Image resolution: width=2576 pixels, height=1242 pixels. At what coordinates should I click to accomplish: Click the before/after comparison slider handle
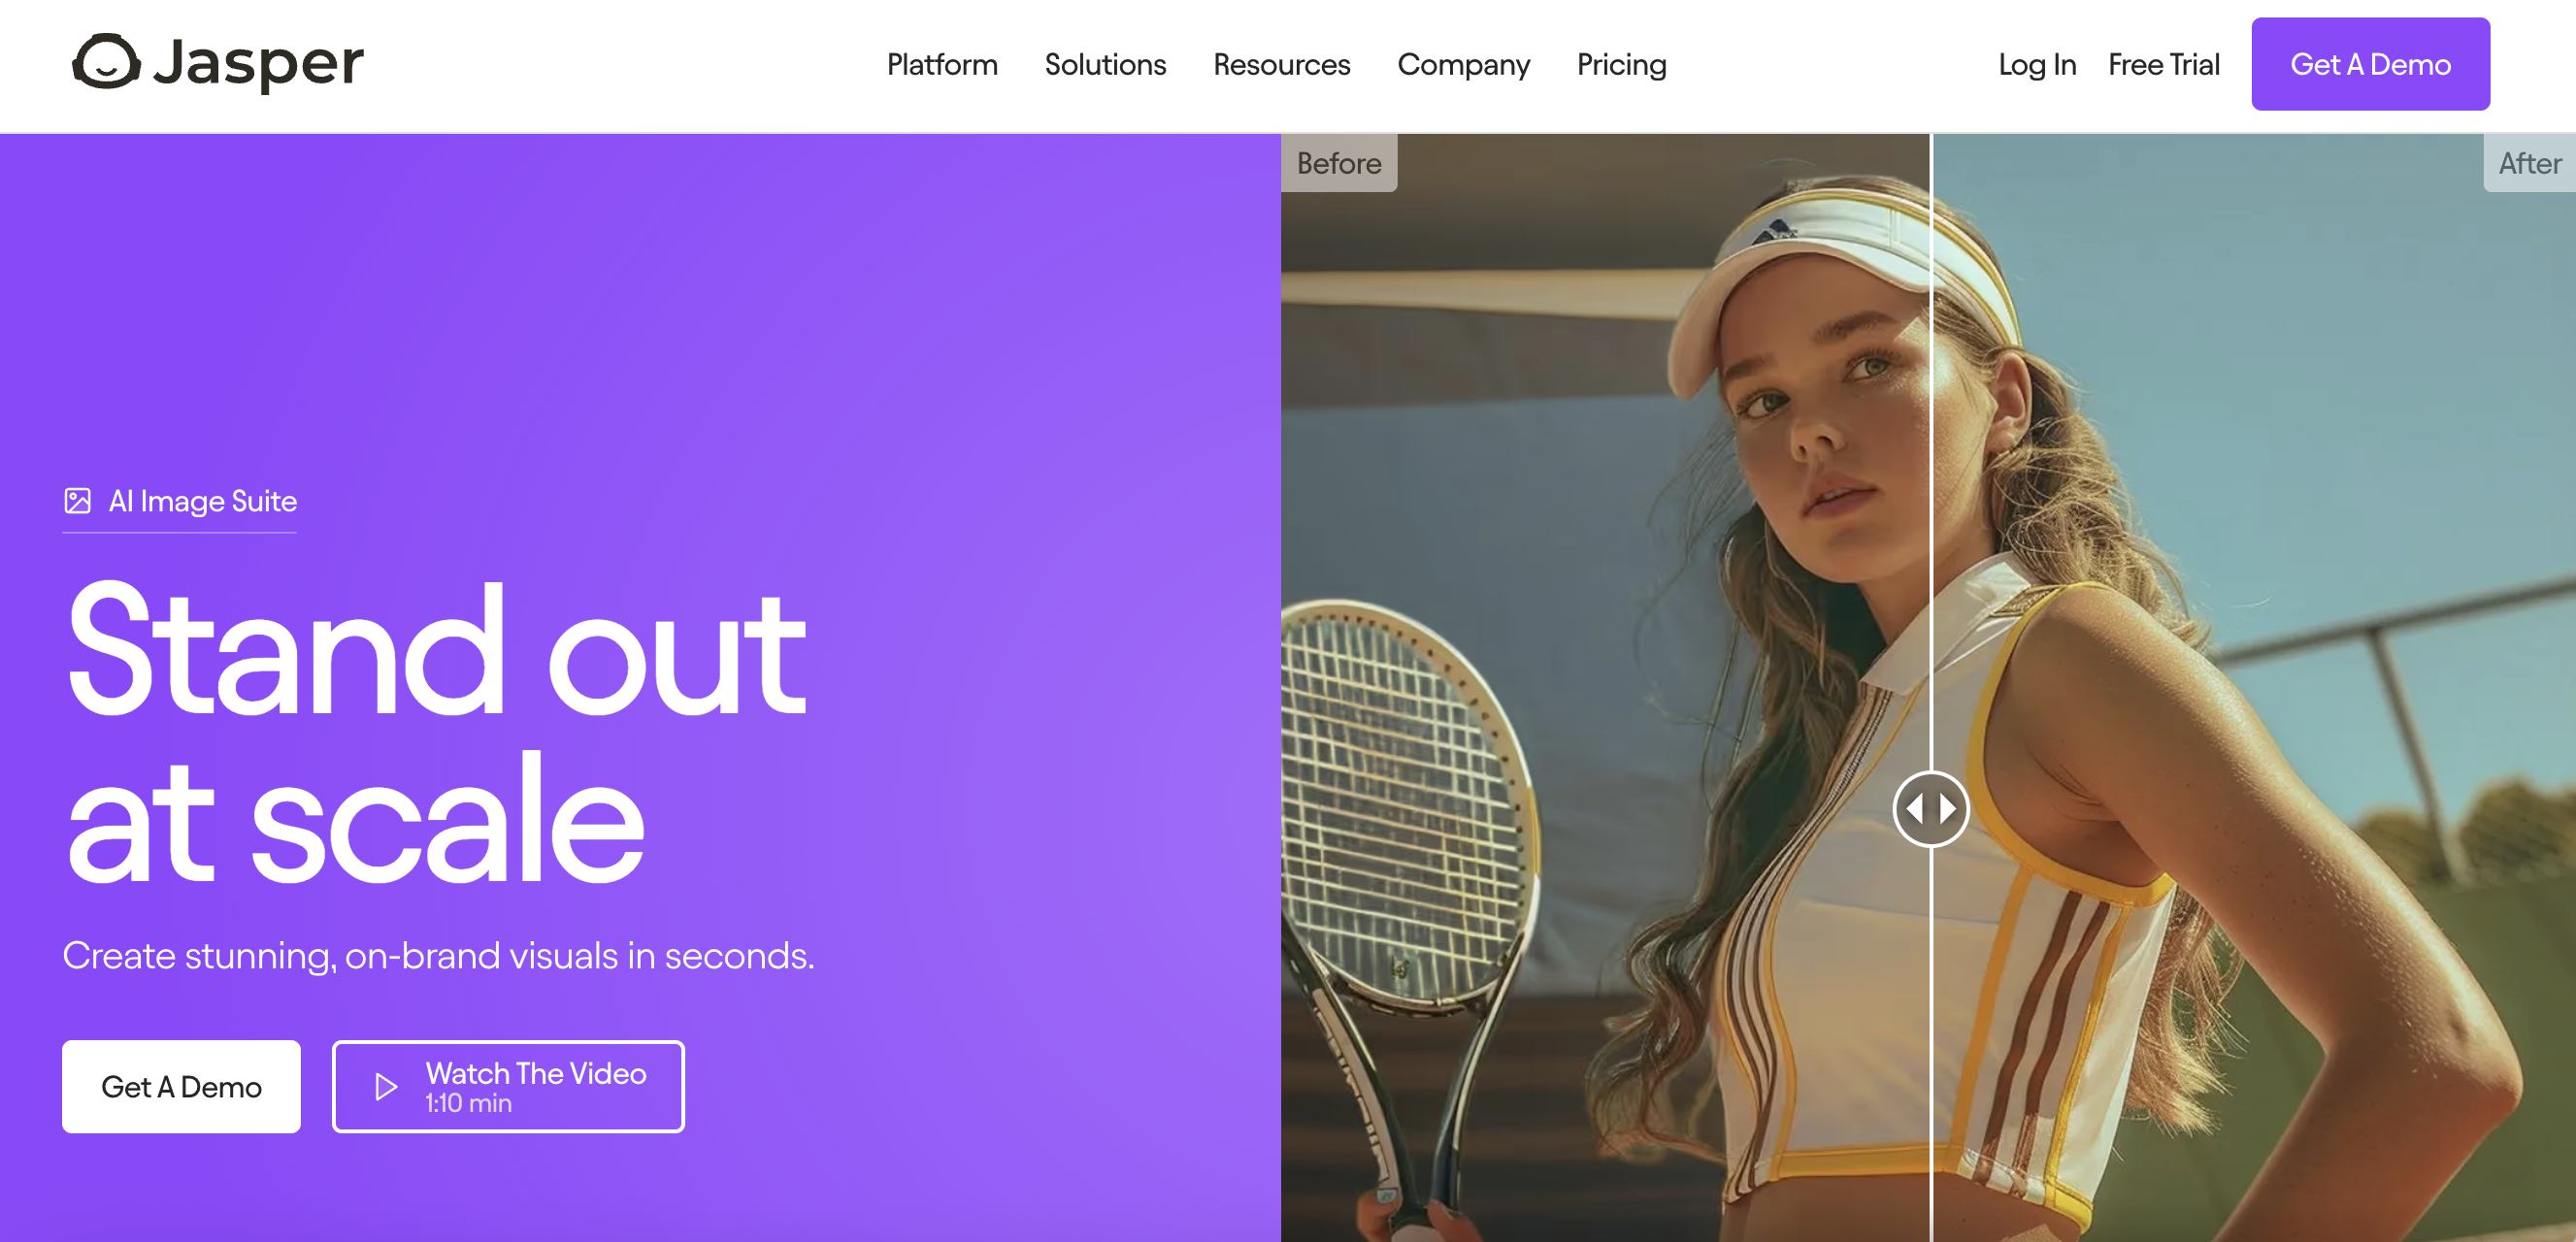pyautogui.click(x=1931, y=809)
